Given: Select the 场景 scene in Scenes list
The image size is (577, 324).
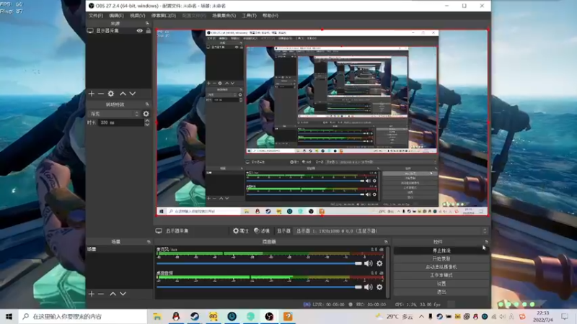Looking at the screenshot, I should tap(119, 249).
